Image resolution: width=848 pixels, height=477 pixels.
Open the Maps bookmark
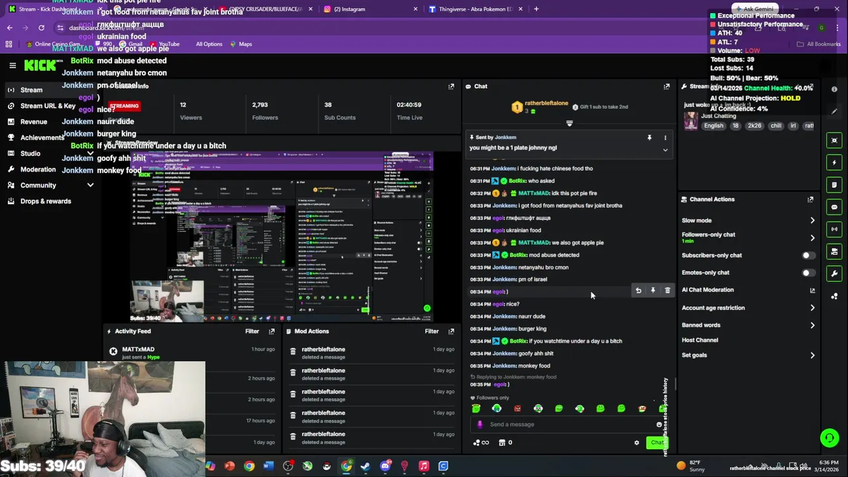[x=241, y=44]
